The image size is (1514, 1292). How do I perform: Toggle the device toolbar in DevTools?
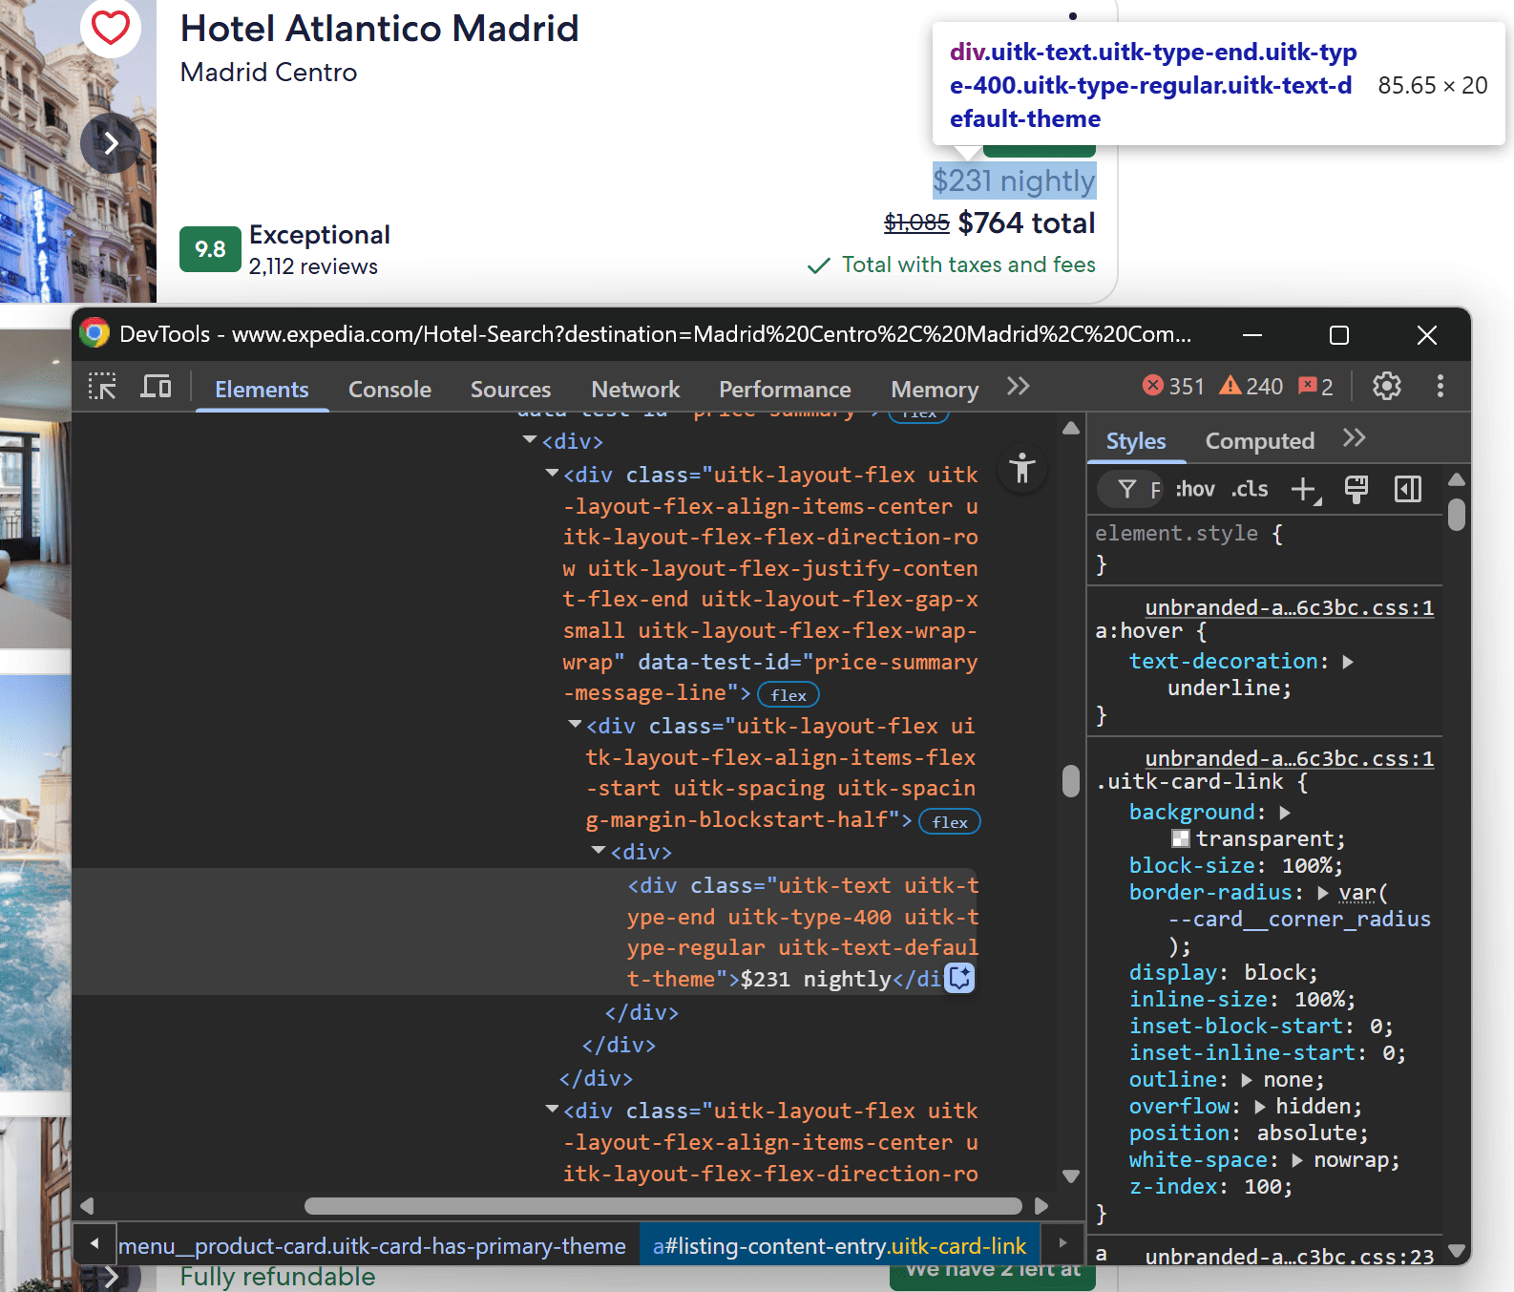click(156, 387)
